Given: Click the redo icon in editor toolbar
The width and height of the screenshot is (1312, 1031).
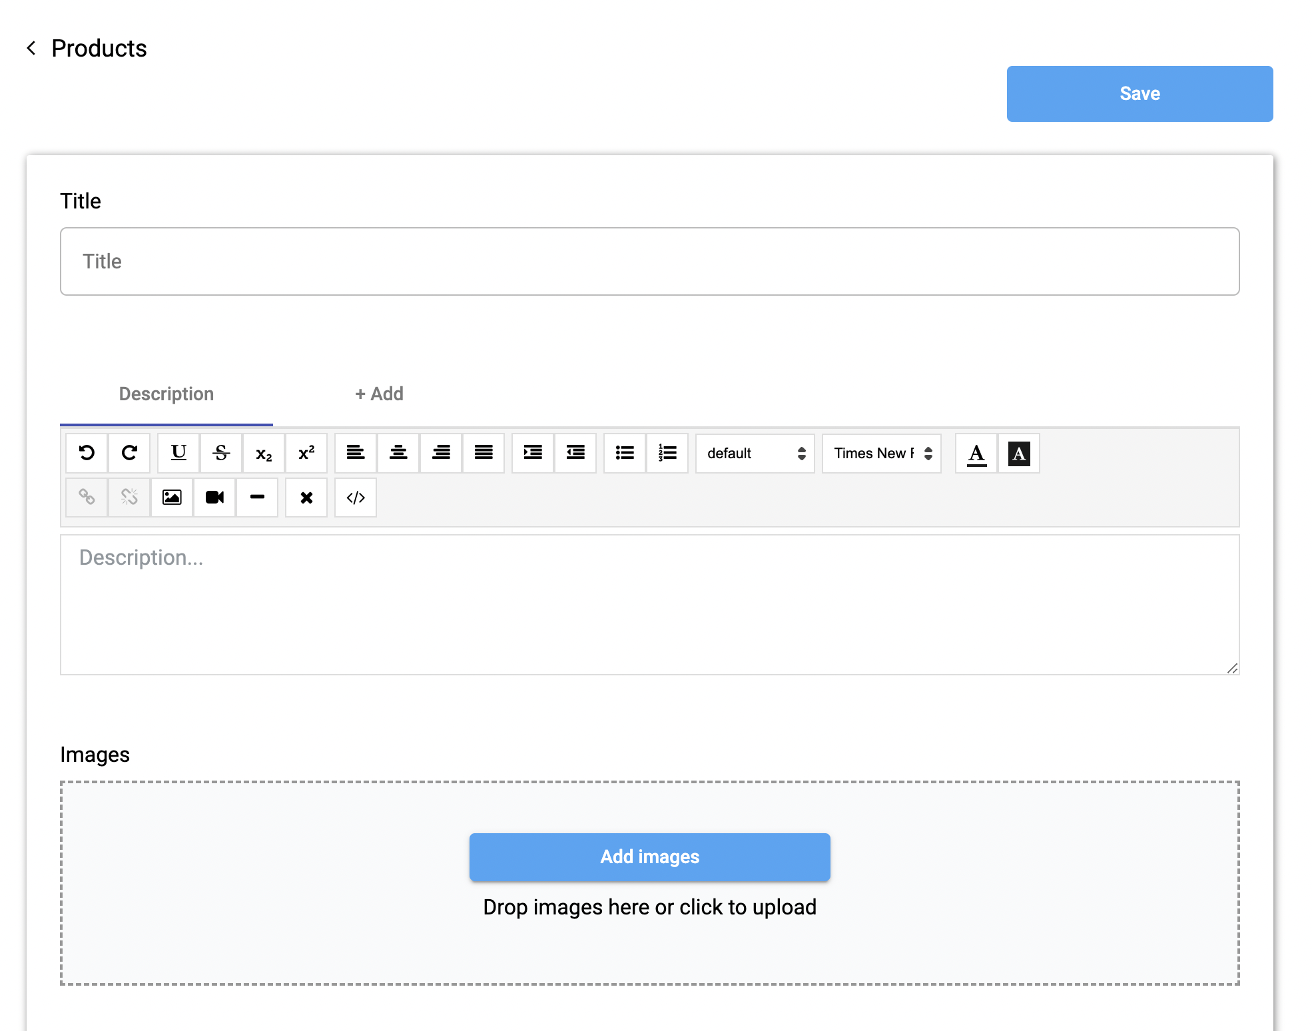Looking at the screenshot, I should [129, 453].
